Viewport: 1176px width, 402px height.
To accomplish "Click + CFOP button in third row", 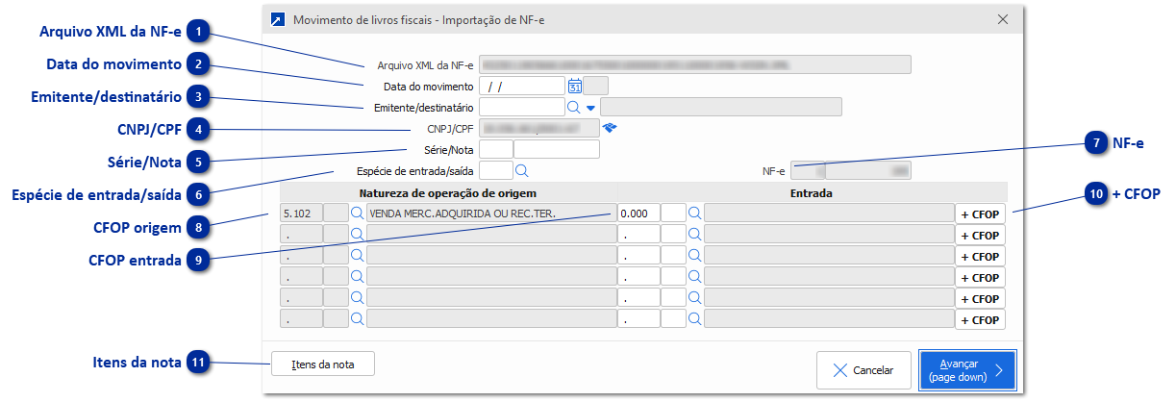I will pyautogui.click(x=980, y=256).
